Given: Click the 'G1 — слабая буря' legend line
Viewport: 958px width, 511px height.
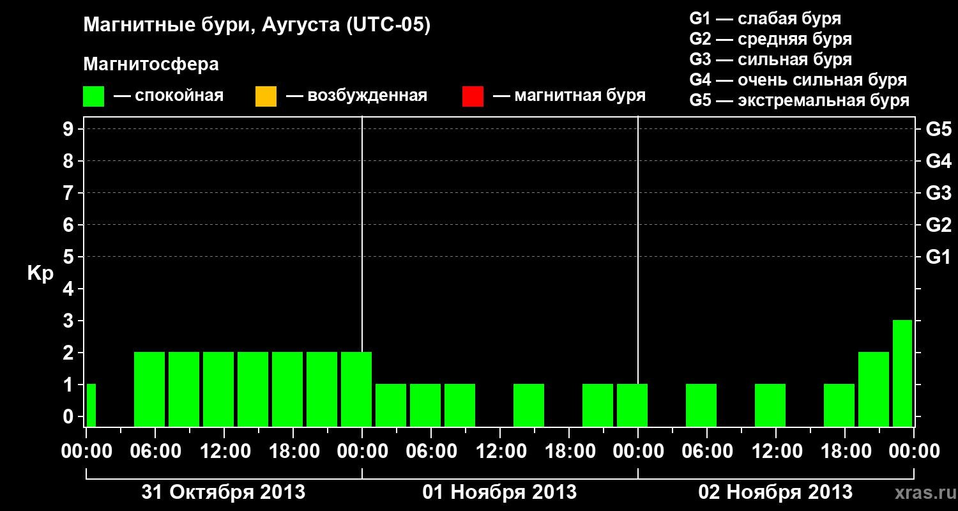Looking at the screenshot, I should coord(765,19).
